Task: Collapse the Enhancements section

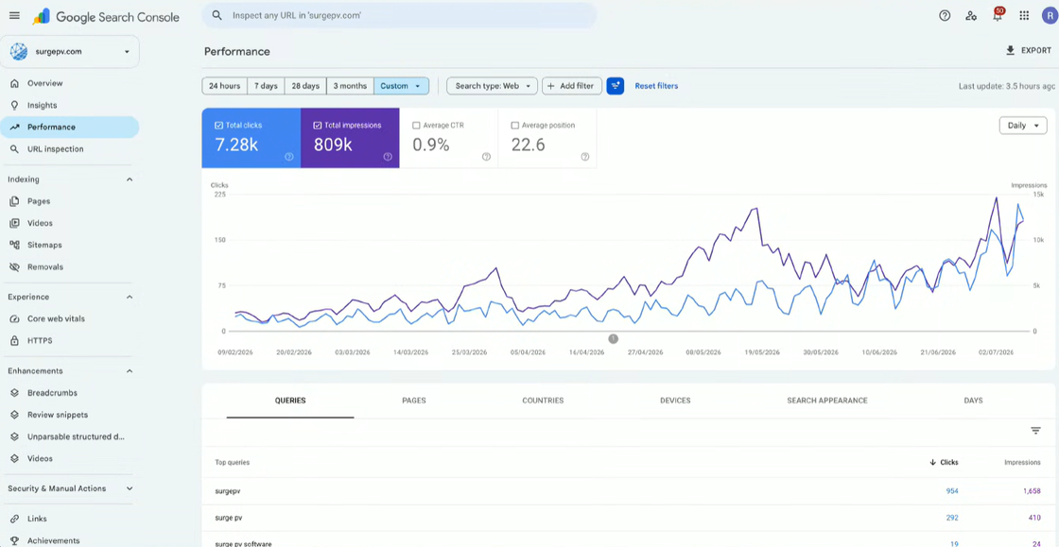Action: [130, 371]
